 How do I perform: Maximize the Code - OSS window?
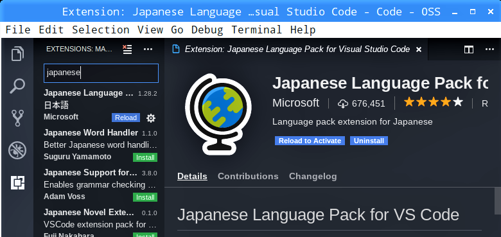(x=473, y=12)
